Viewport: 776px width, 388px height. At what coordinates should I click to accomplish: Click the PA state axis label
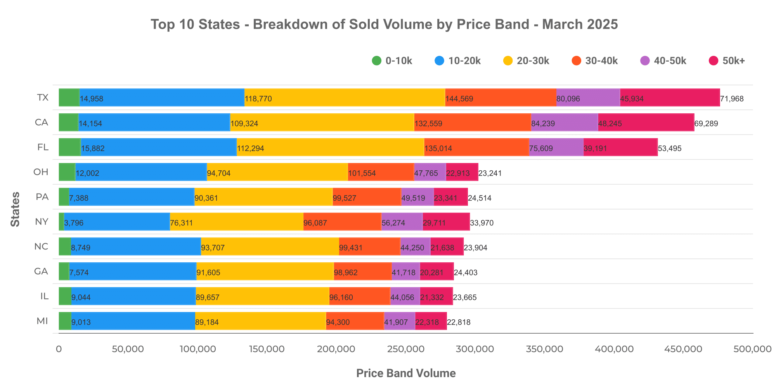pos(42,197)
